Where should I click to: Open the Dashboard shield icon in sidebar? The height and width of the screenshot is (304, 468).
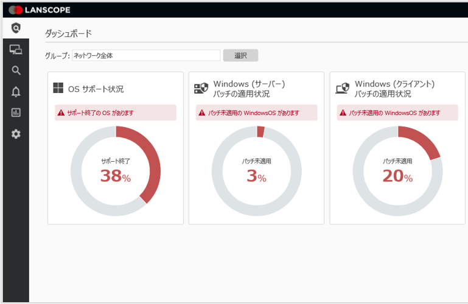16,28
